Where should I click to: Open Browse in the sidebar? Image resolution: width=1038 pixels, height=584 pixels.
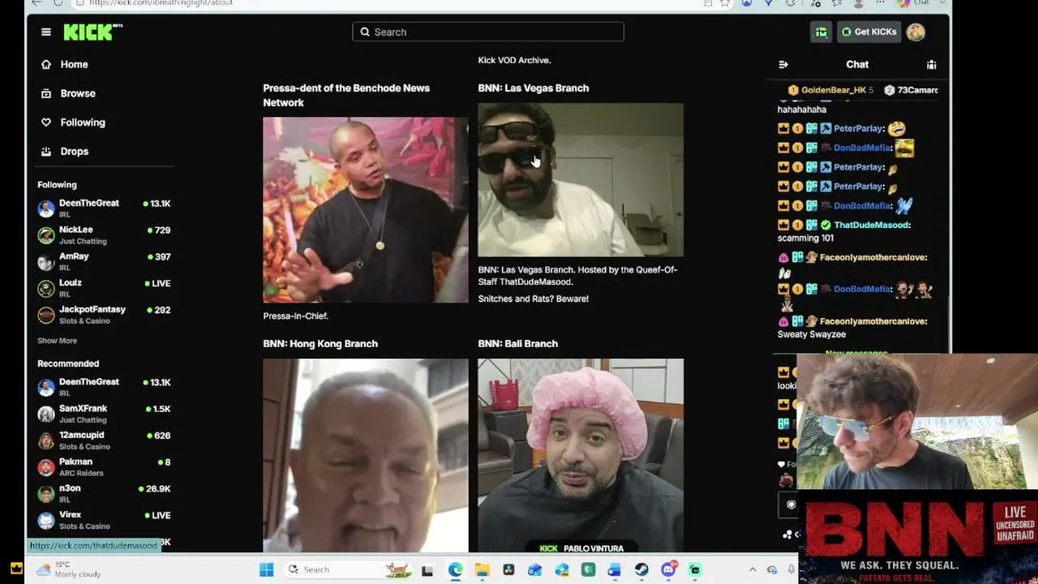point(69,93)
